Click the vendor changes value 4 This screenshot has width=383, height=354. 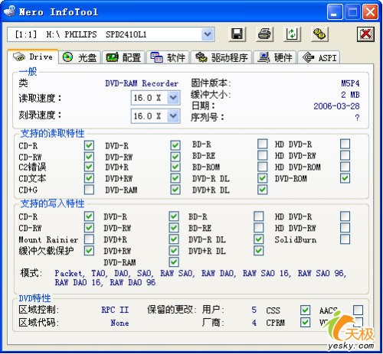tap(254, 323)
